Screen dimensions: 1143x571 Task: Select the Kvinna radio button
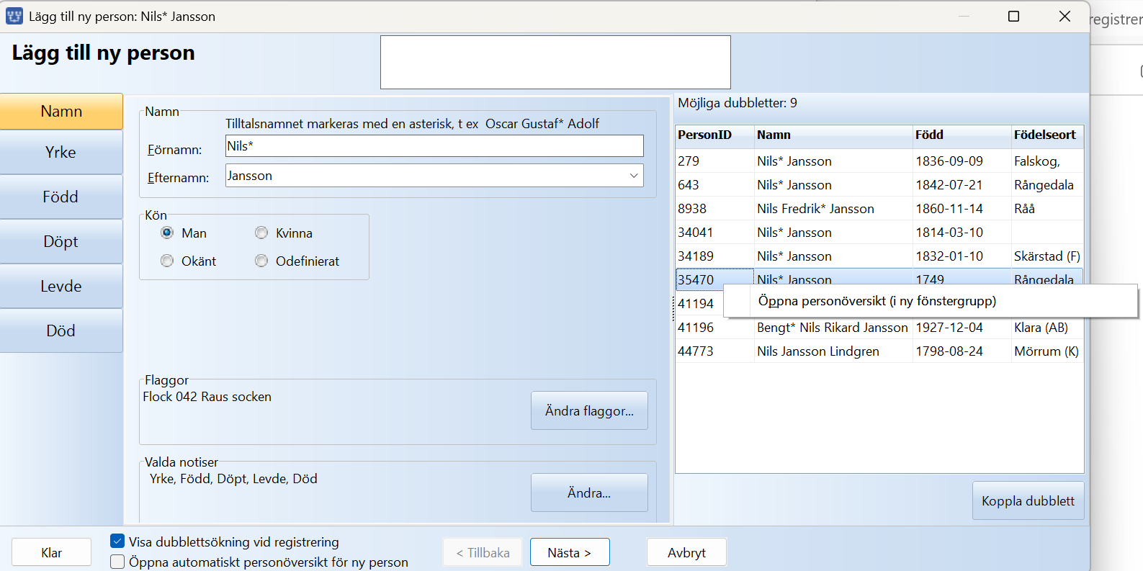[261, 233]
